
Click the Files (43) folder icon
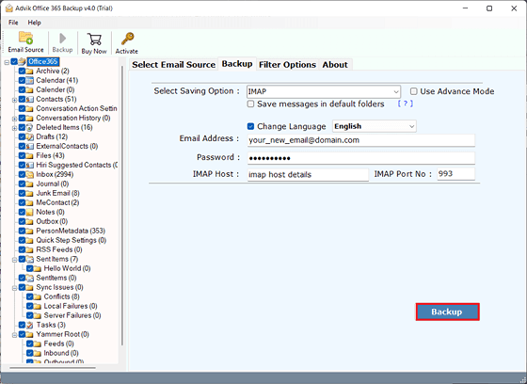29,155
